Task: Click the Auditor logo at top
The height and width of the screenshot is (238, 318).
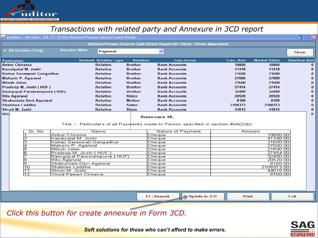Action: point(30,11)
